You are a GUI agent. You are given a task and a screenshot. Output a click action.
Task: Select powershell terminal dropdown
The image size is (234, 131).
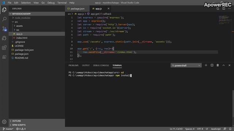186,65
